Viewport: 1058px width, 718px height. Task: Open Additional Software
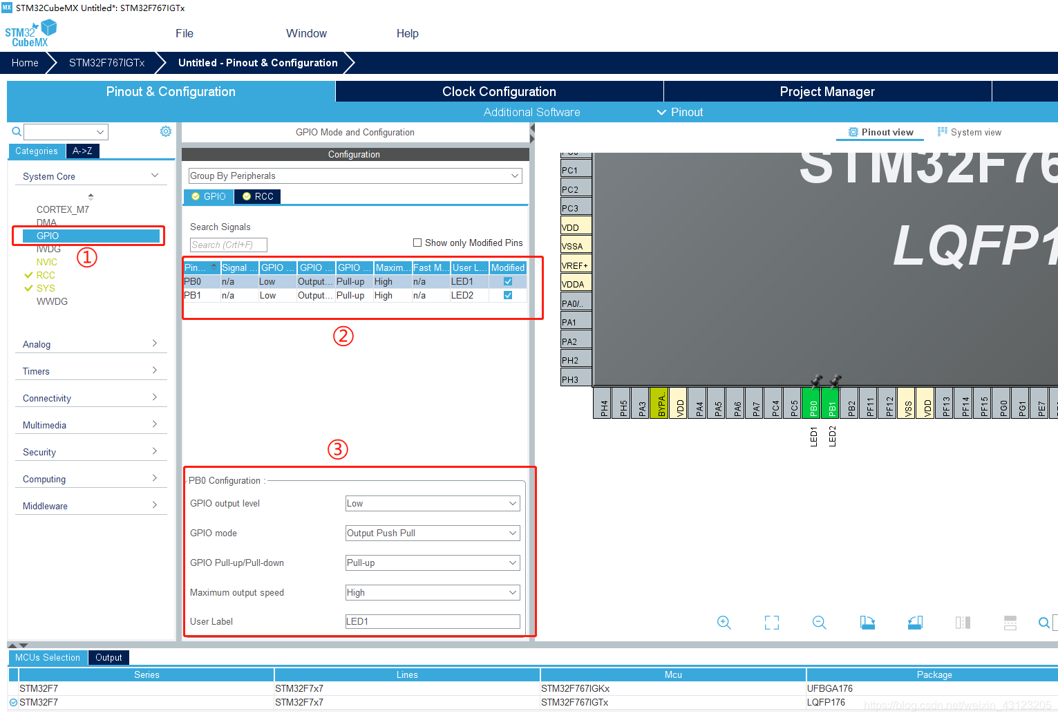pyautogui.click(x=531, y=112)
